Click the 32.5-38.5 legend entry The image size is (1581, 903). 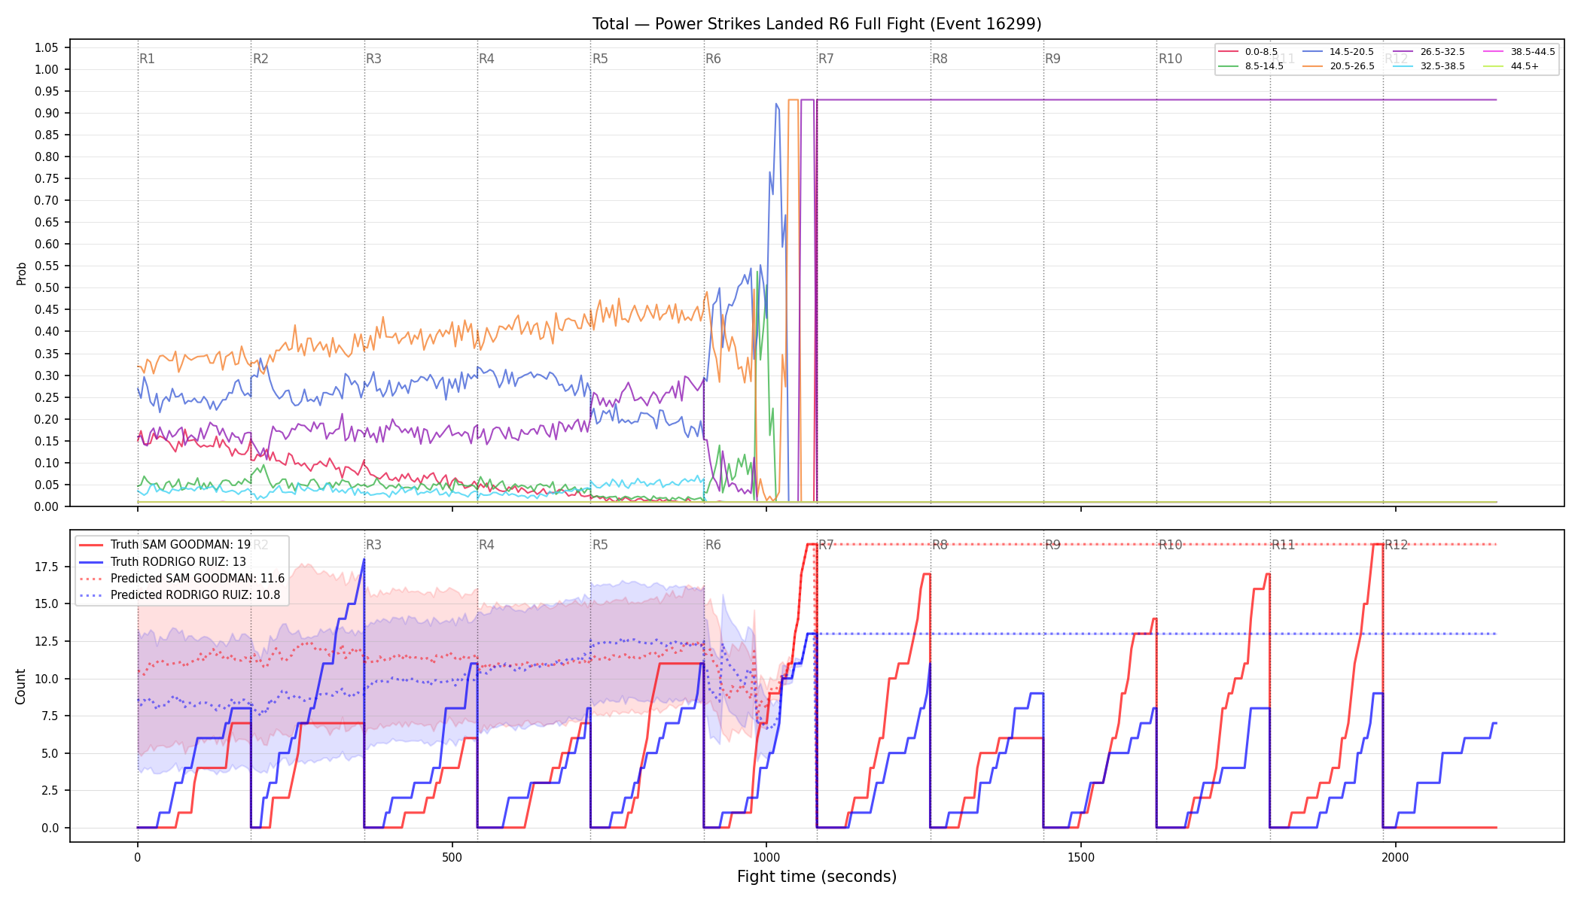(1429, 66)
